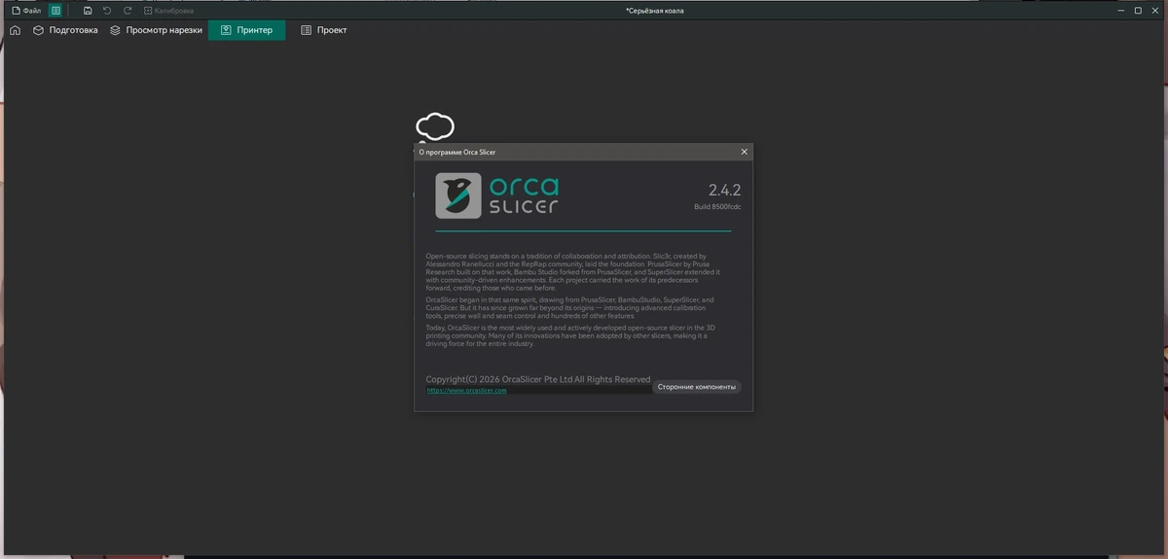The height and width of the screenshot is (559, 1168).
Task: Select the Принтер tab
Action: (246, 30)
